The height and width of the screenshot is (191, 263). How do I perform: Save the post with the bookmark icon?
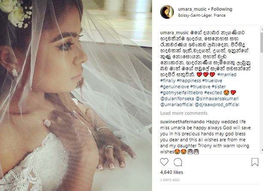coord(254,162)
